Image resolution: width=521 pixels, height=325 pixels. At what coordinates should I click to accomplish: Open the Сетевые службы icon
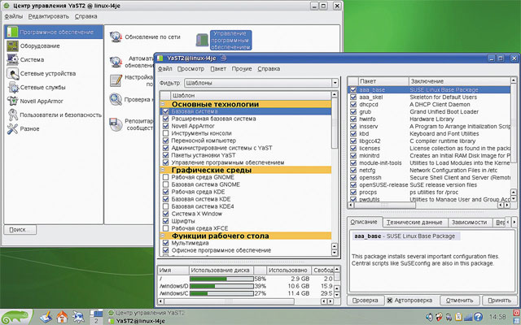pyautogui.click(x=13, y=88)
